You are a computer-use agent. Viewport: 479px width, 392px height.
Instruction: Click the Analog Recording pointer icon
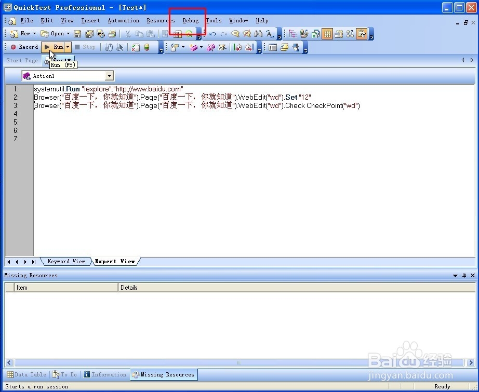pos(119,47)
